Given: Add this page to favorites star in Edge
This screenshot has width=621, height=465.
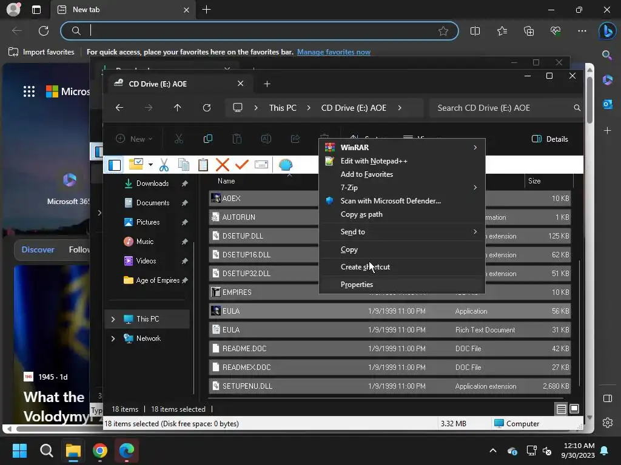Looking at the screenshot, I should point(443,31).
